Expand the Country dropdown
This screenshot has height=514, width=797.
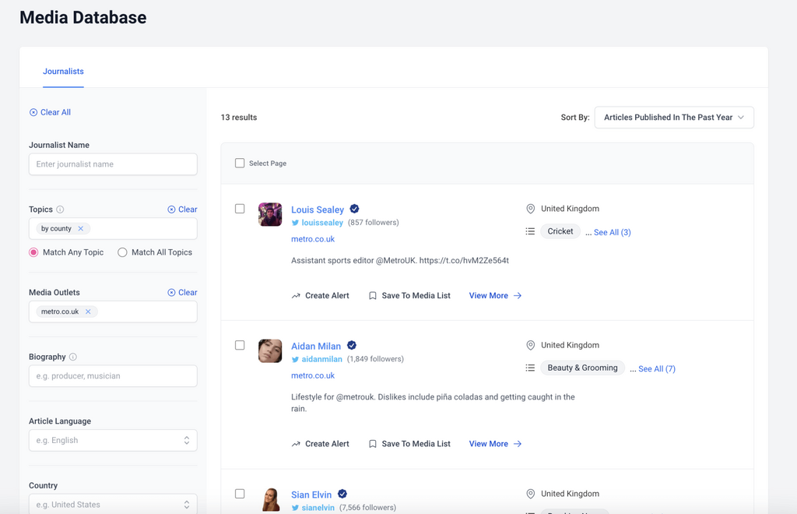point(113,504)
